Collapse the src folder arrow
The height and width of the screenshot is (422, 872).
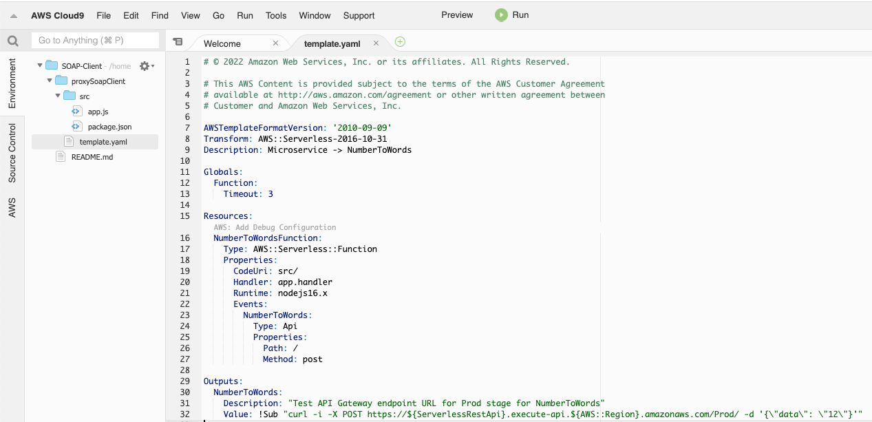tap(58, 96)
